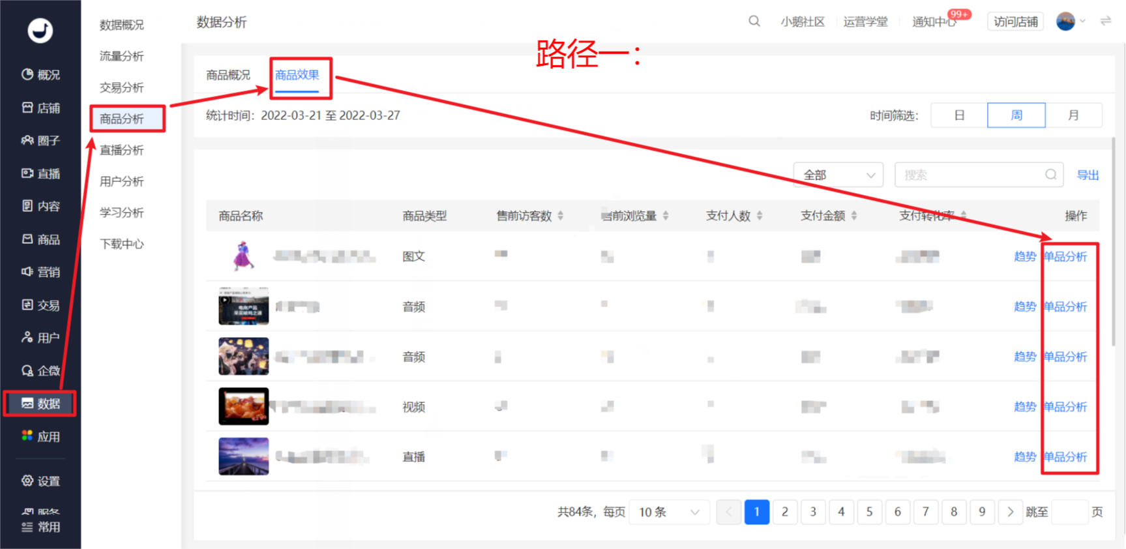Image resolution: width=1126 pixels, height=549 pixels.
Task: Expand the 全部 product type dropdown
Action: (x=838, y=175)
